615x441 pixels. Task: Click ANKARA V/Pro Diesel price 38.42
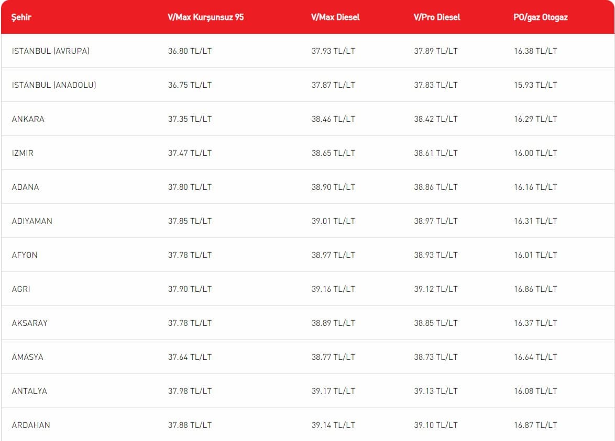click(436, 119)
